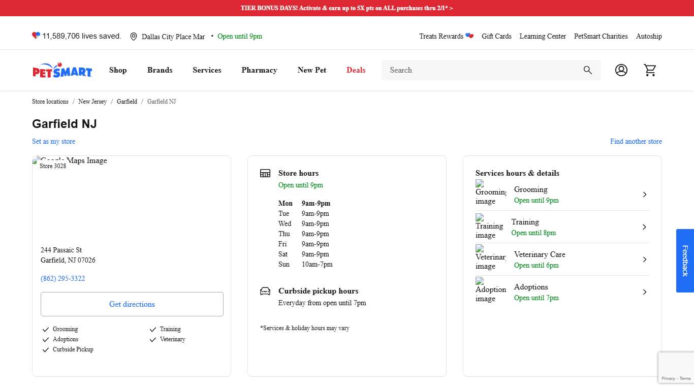Expand the Adoptions hours chevron

click(x=644, y=292)
